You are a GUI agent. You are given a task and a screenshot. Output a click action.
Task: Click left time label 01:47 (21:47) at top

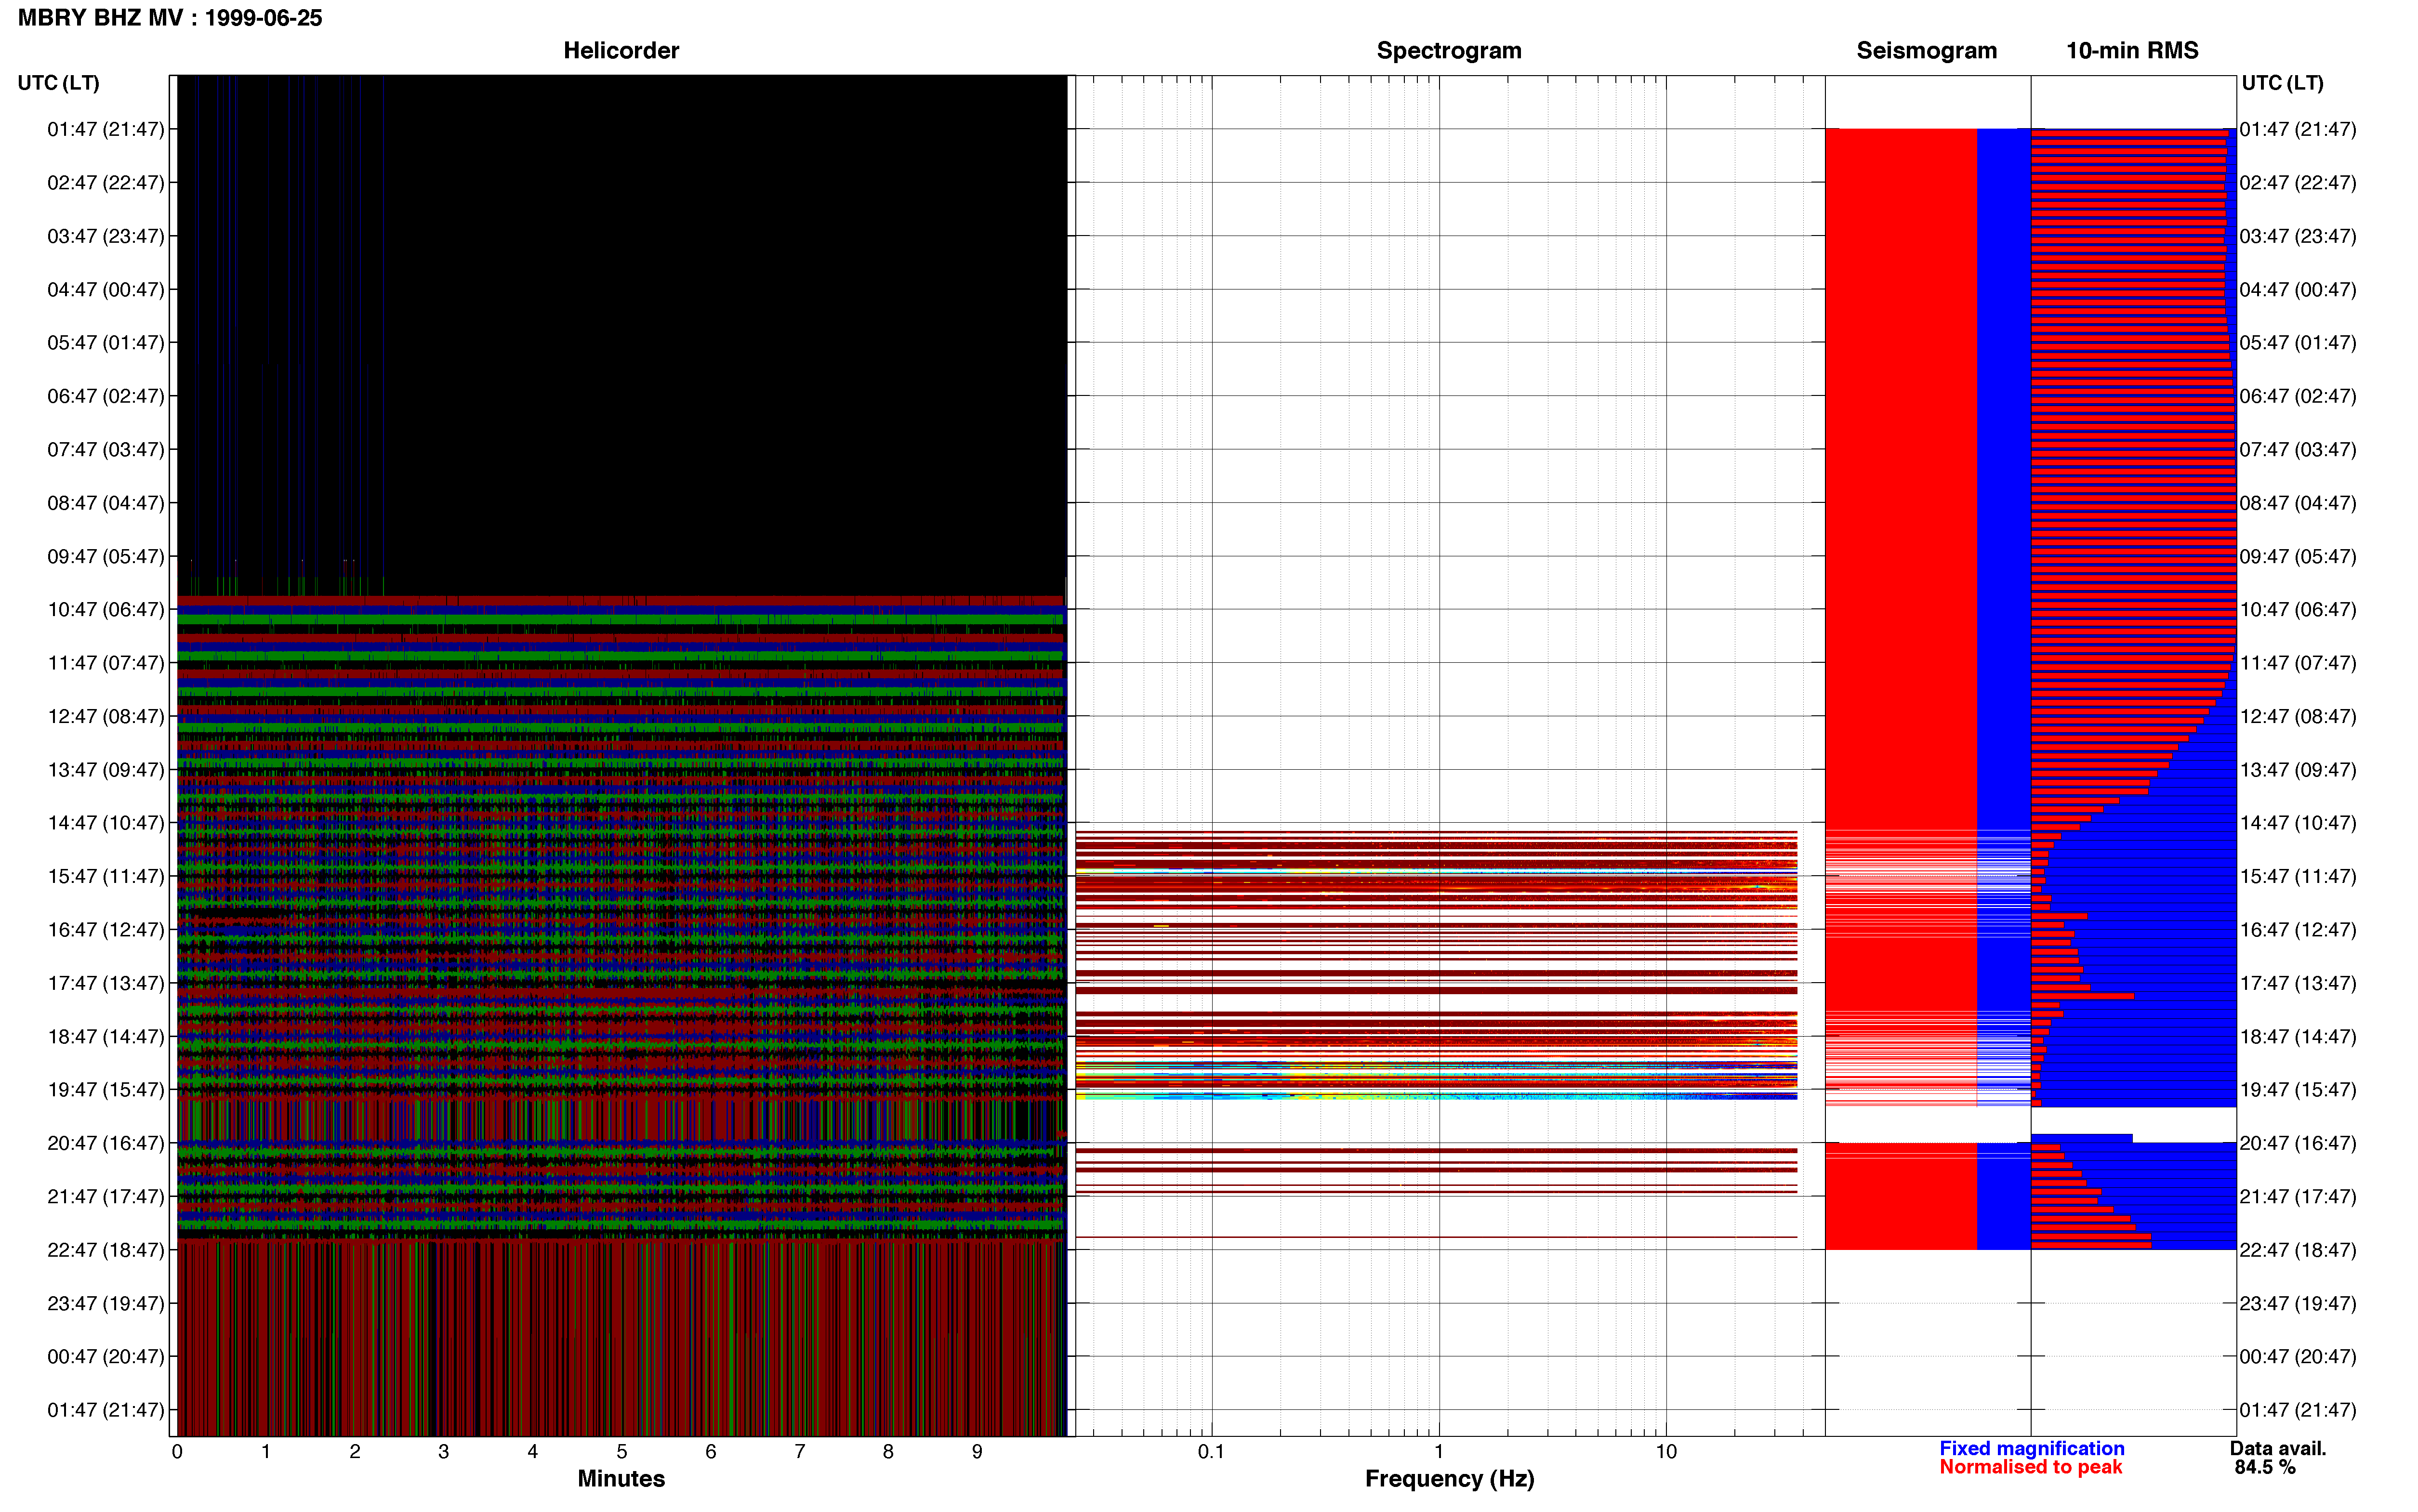[106, 129]
